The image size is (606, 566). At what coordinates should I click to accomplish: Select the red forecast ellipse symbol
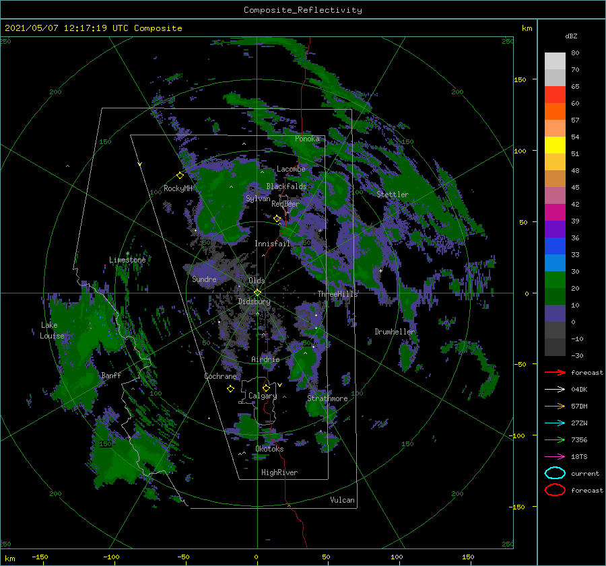[x=555, y=490]
